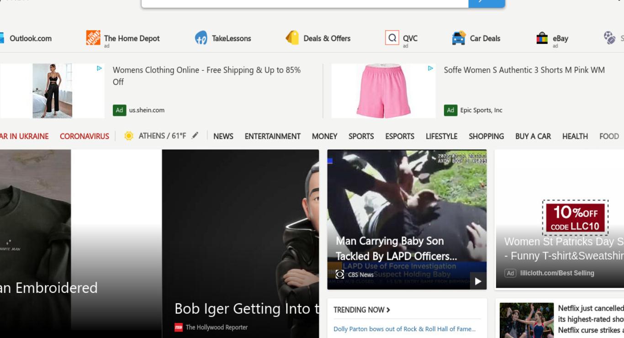Screen dimensions: 624x338
Task: Open the Esports tab
Action: coord(400,136)
